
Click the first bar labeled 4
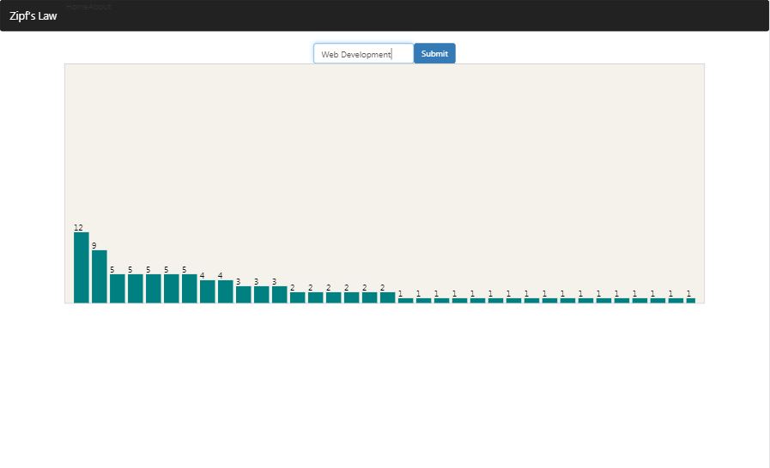[x=208, y=291]
